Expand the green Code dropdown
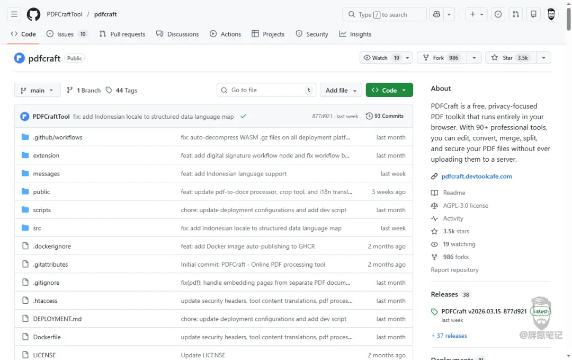 (x=389, y=90)
